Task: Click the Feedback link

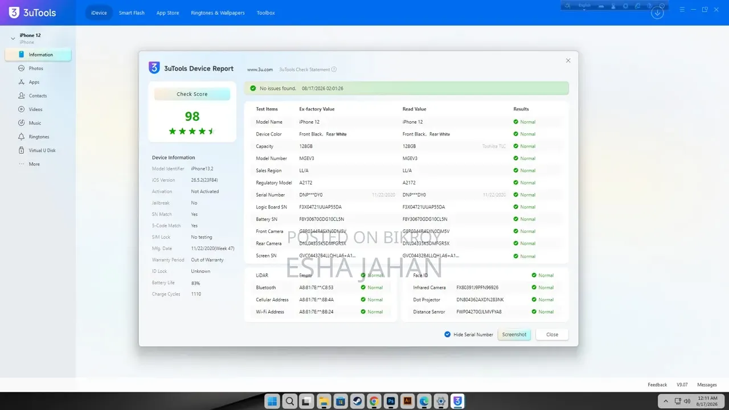Action: coord(657,385)
